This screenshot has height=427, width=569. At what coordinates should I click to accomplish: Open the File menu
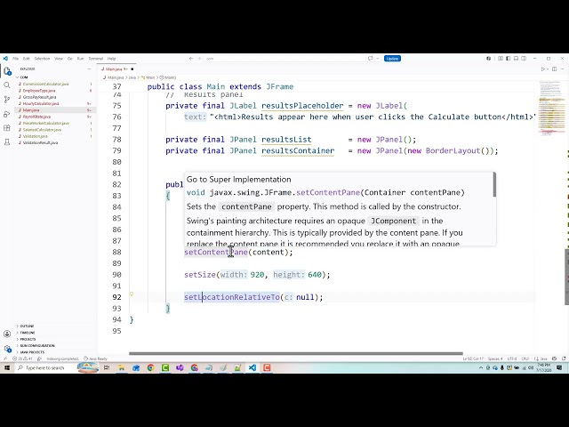pos(16,59)
